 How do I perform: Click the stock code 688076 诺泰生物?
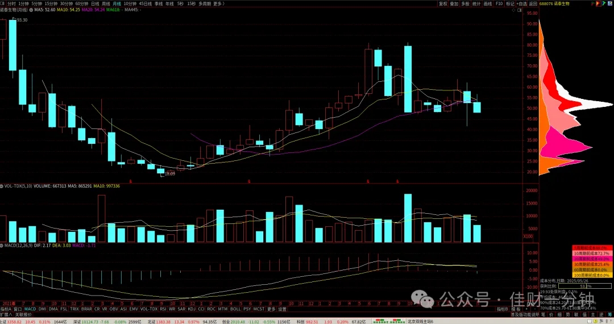554,3
